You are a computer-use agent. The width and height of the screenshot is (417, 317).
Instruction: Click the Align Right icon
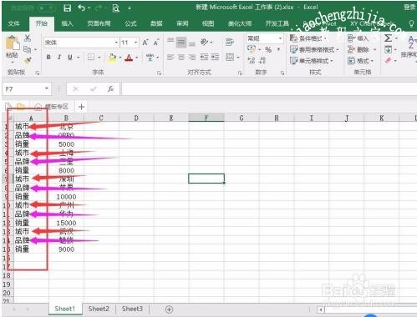[192, 58]
